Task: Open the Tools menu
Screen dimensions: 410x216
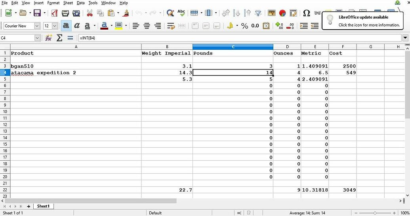Action: (x=93, y=3)
